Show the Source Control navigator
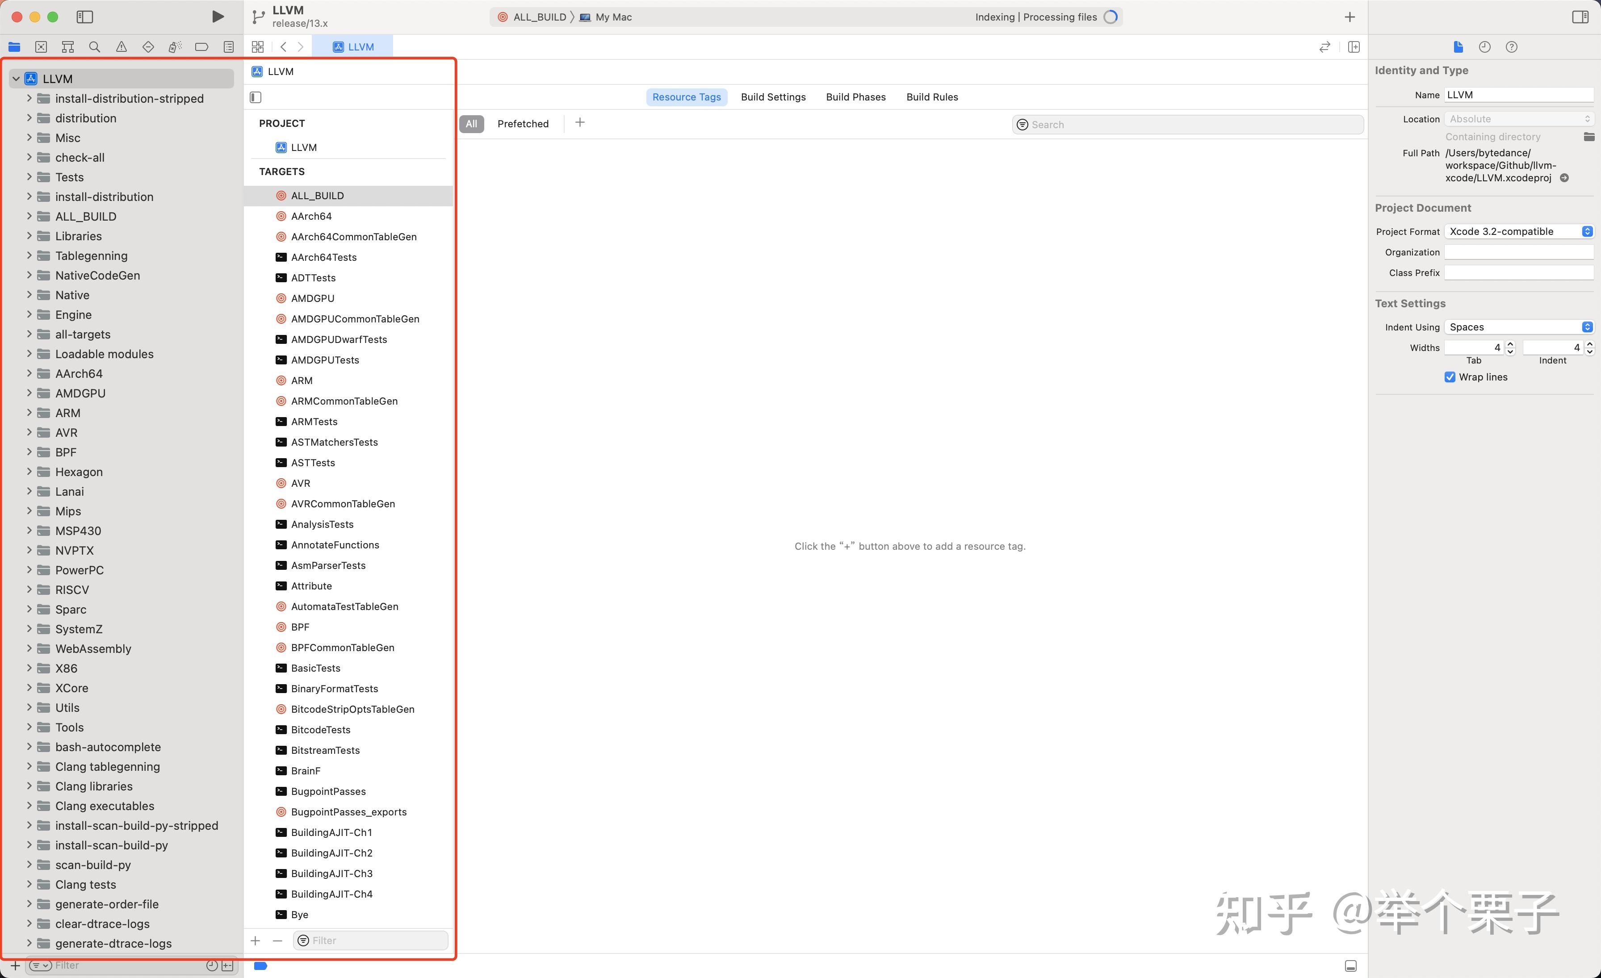 [41, 47]
